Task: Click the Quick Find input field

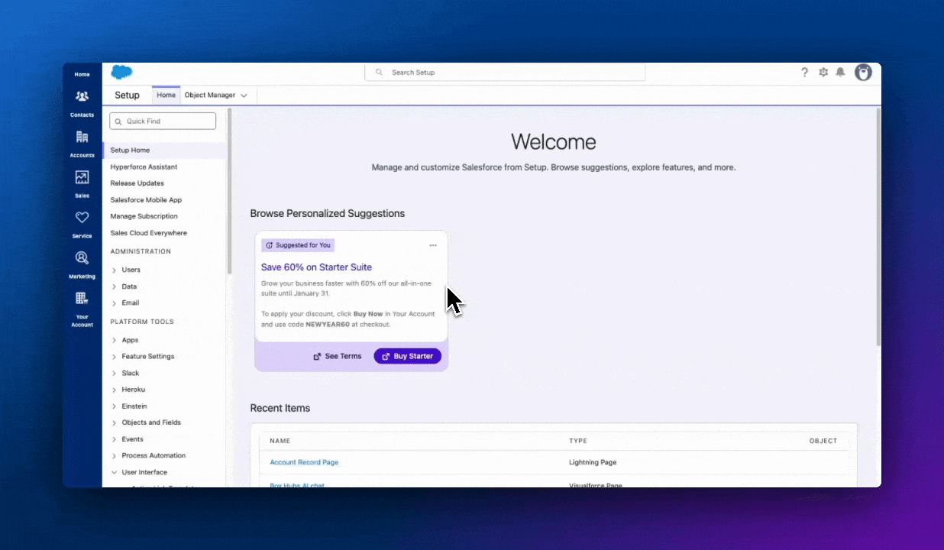Action: (x=163, y=121)
